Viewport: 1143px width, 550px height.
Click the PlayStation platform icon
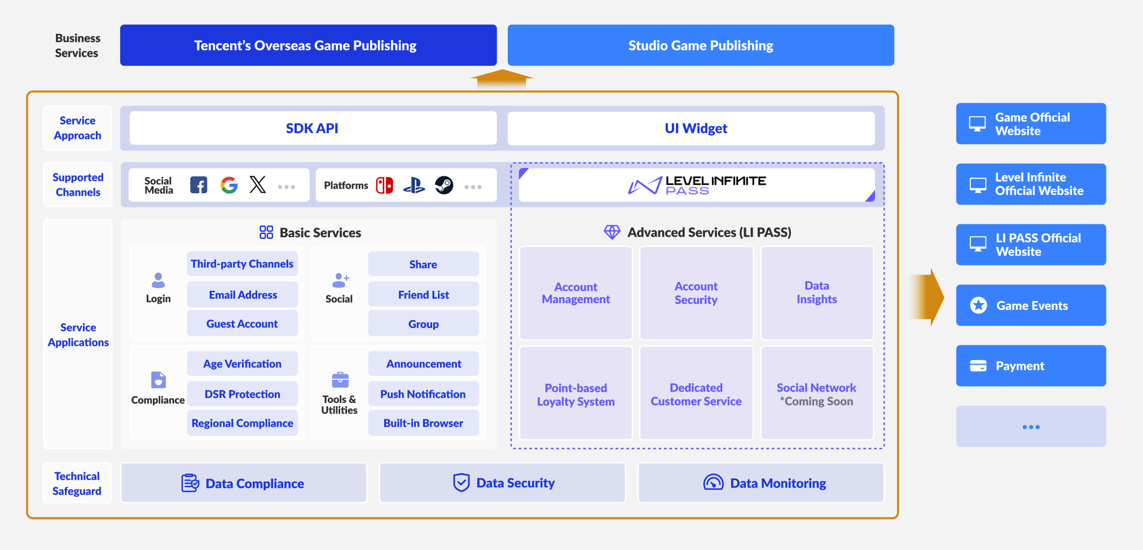[414, 185]
